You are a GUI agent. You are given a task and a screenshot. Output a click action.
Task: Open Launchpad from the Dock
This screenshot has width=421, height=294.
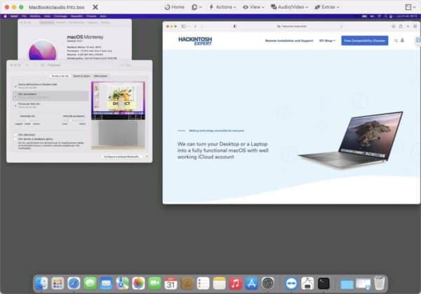click(x=58, y=283)
